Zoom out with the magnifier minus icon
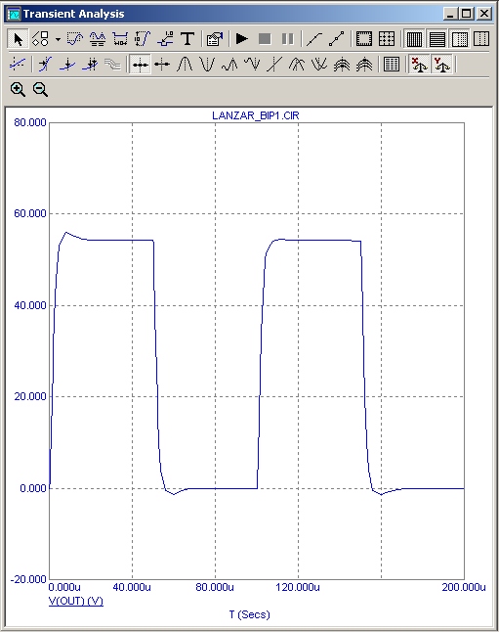 [x=40, y=89]
